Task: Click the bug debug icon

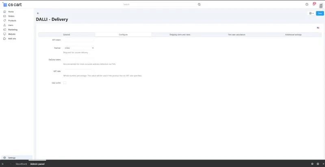Action: click(x=321, y=6)
